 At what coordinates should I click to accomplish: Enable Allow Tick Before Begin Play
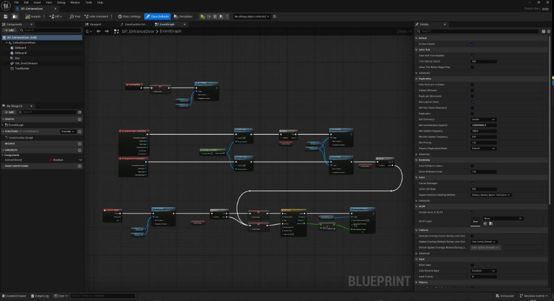point(473,67)
